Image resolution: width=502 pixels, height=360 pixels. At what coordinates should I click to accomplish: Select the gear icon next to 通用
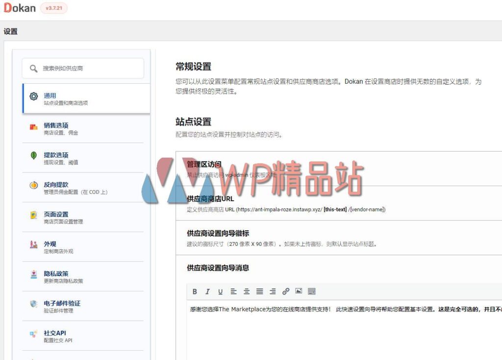click(x=34, y=96)
